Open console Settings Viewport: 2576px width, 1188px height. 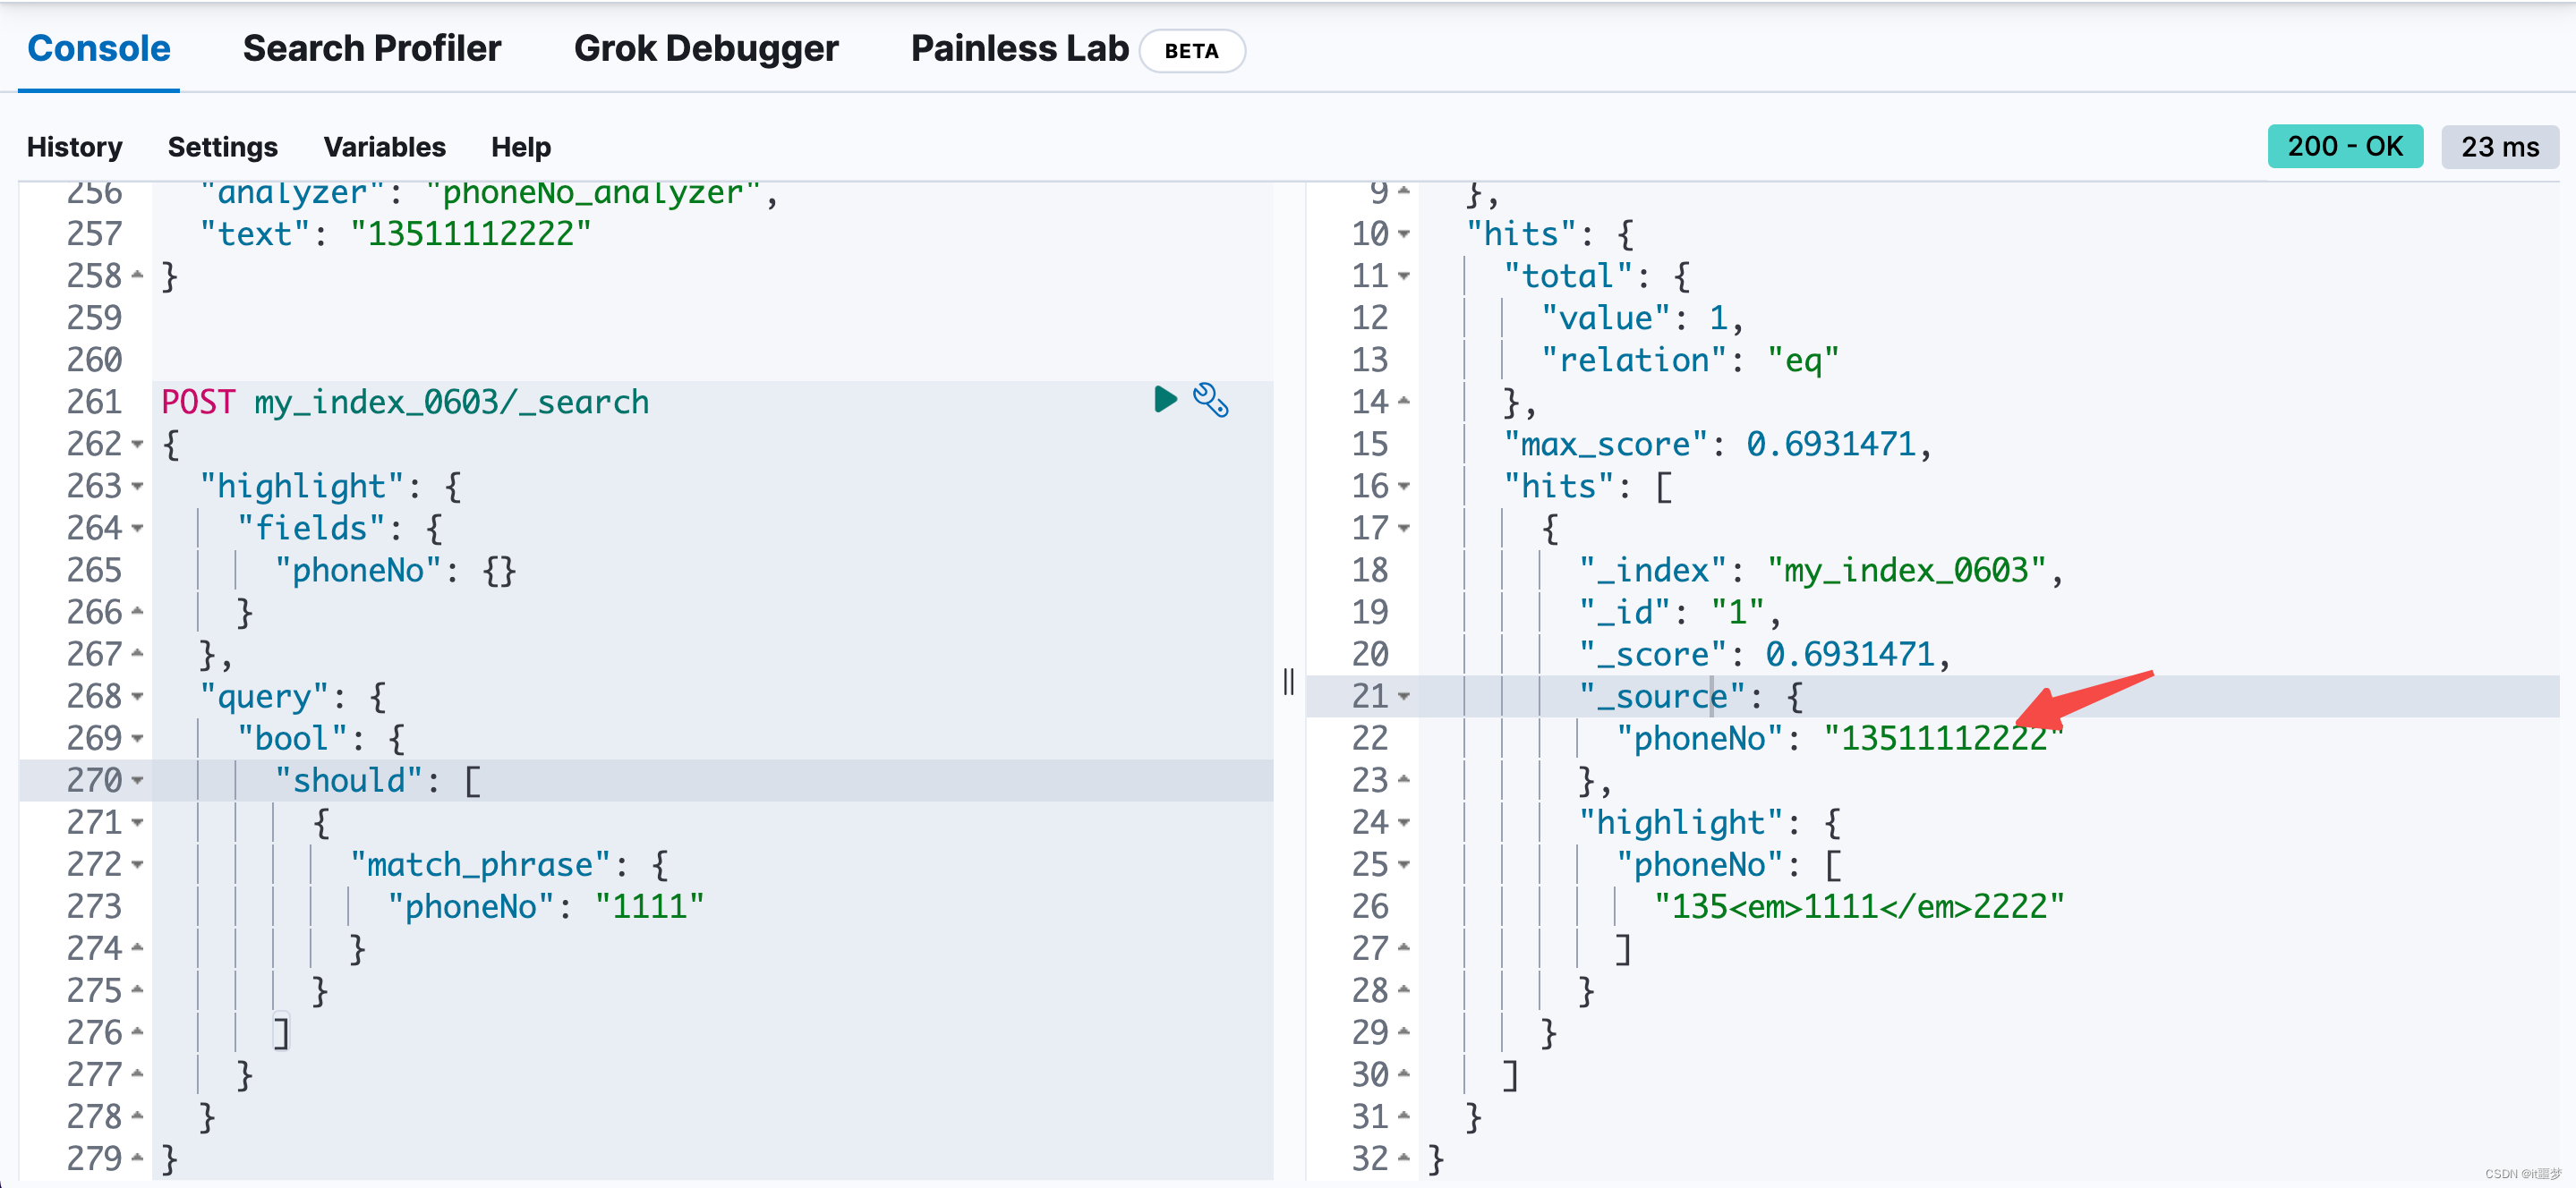223,147
